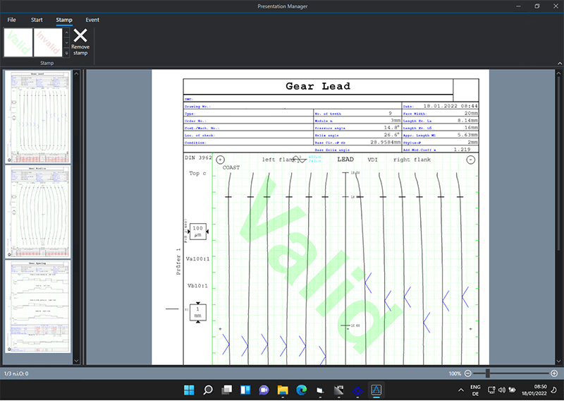The image size is (564, 401).
Task: Expand the full stamp gallery list
Action: [66, 53]
